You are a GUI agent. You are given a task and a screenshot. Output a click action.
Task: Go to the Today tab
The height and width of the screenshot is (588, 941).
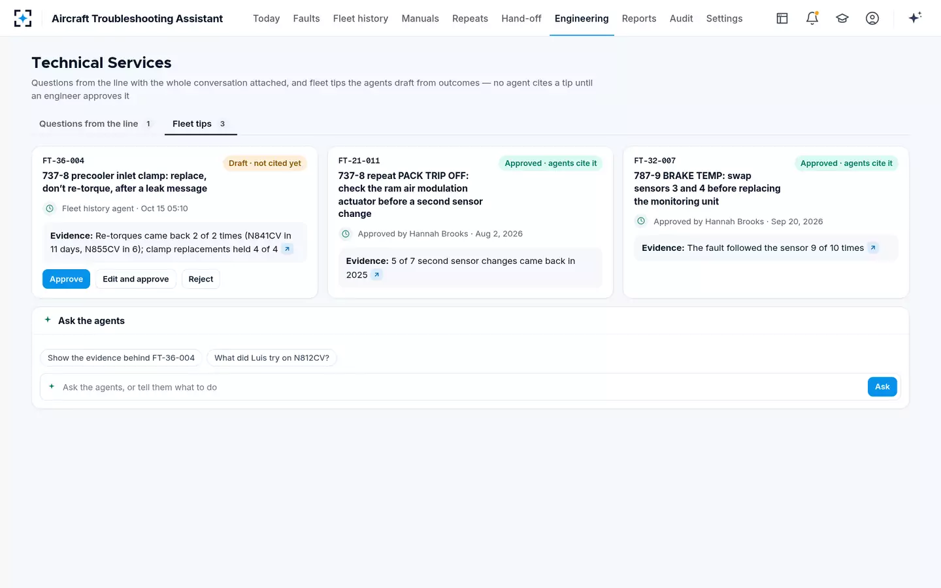(x=266, y=18)
